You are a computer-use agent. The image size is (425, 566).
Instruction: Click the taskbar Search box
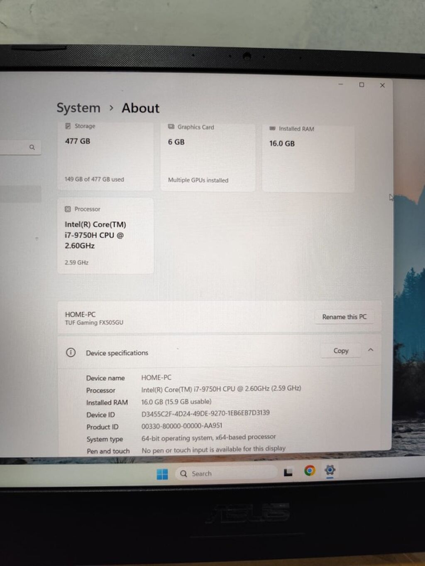tap(227, 473)
